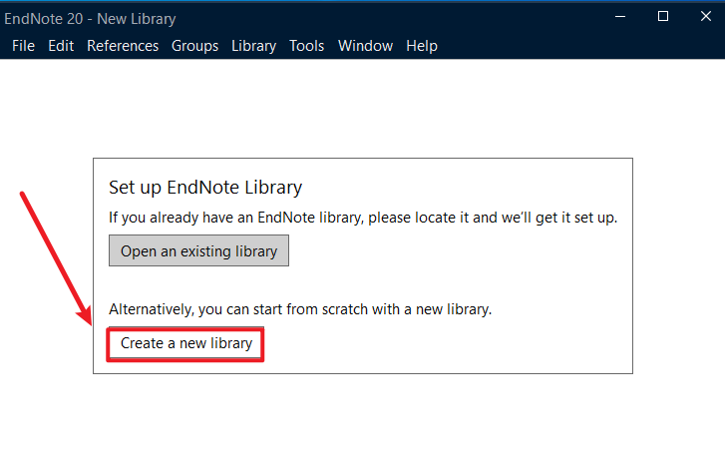
Task: Minimize the EndNote 20 window
Action: [x=620, y=17]
